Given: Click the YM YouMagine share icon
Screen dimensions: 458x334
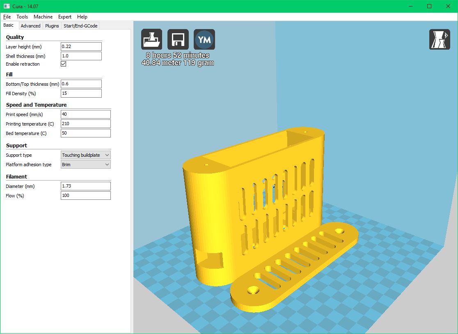Looking at the screenshot, I should pyautogui.click(x=204, y=39).
